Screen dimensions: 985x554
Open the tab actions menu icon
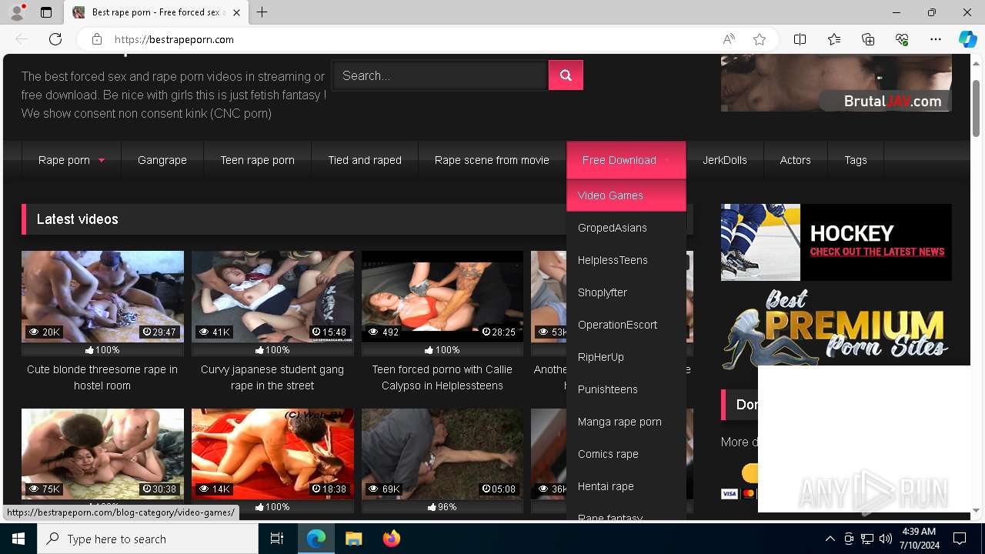point(46,12)
